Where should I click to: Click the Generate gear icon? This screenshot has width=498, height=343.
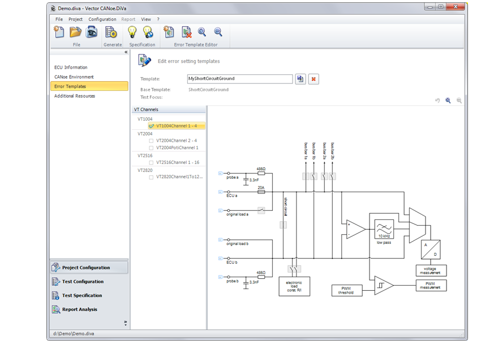click(111, 32)
